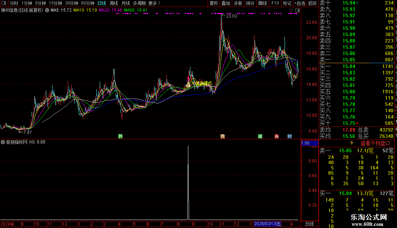Image resolution: width=397 pixels, height=228 pixels.
Task: Click the green 跌 event marker
Action: [121, 136]
